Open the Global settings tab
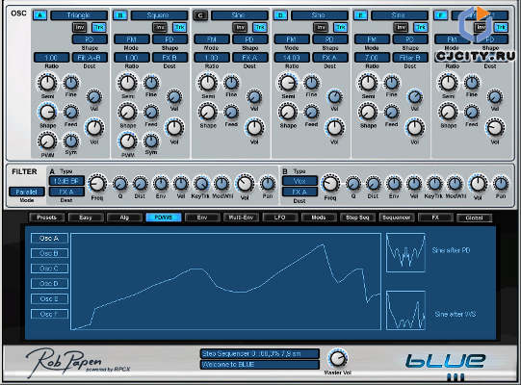Viewport: 521px width, 385px height. coord(474,218)
